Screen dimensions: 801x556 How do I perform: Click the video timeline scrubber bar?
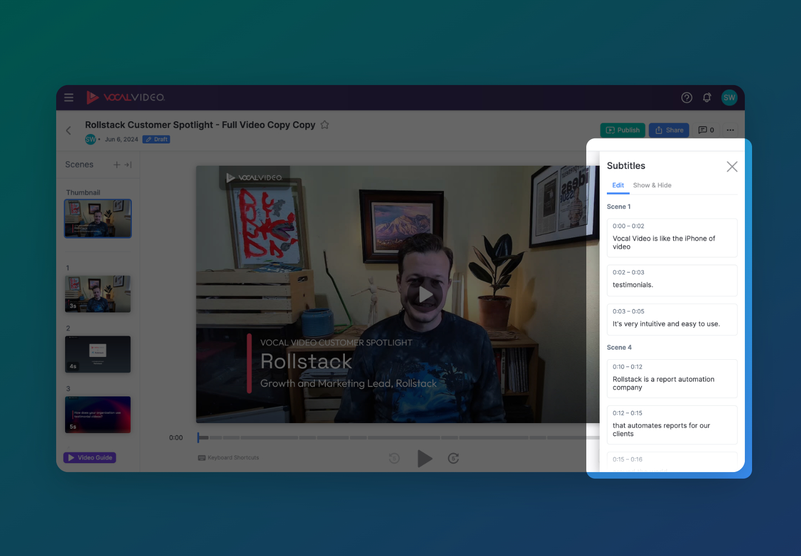tap(398, 438)
